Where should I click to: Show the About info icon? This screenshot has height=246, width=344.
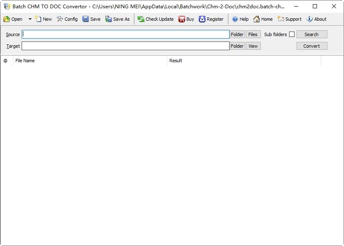309,19
